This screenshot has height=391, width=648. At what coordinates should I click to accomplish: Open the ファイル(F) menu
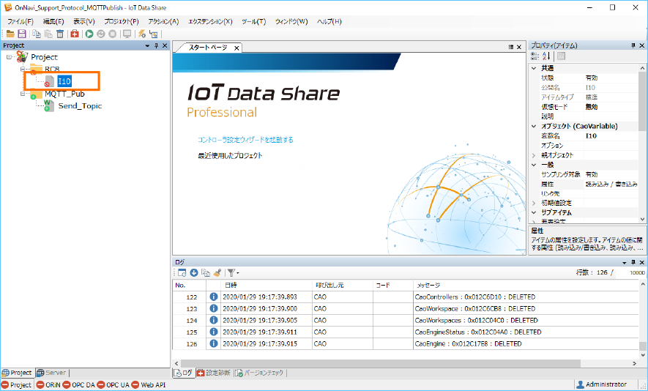point(21,21)
